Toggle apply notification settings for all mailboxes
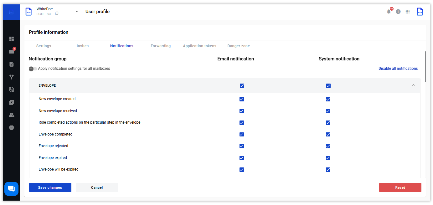Image resolution: width=433 pixels, height=205 pixels. (x=33, y=69)
